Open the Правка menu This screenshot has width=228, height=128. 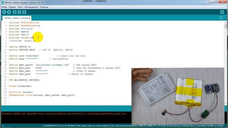coord(12,7)
